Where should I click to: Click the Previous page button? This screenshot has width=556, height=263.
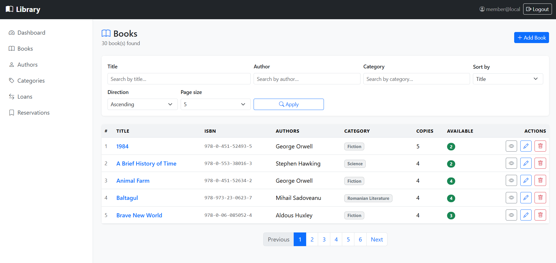tap(279, 239)
